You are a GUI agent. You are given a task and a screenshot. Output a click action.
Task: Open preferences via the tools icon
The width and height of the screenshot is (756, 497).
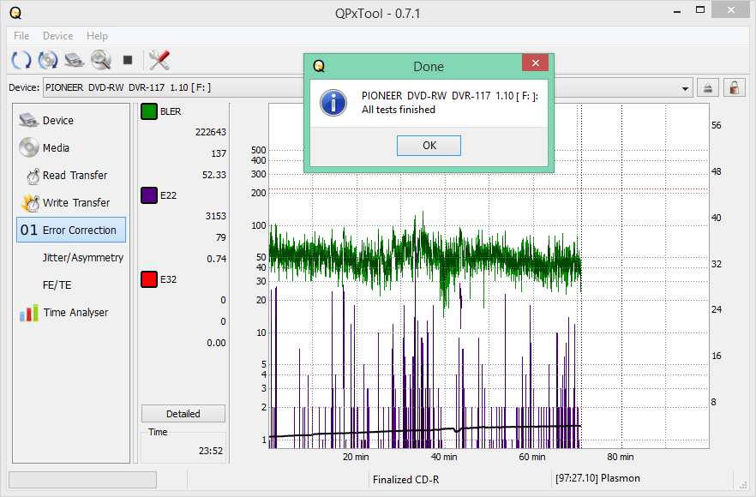point(159,60)
